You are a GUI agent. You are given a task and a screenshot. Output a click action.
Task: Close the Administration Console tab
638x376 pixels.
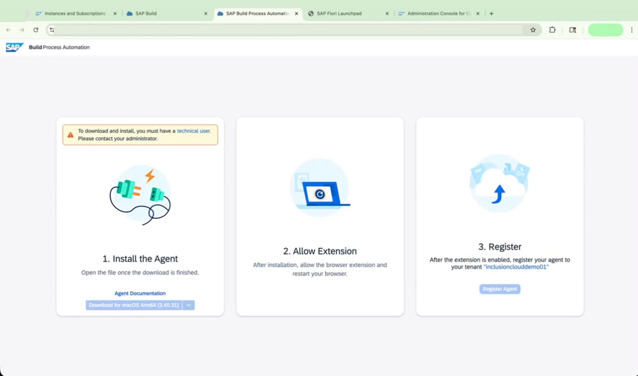click(477, 14)
